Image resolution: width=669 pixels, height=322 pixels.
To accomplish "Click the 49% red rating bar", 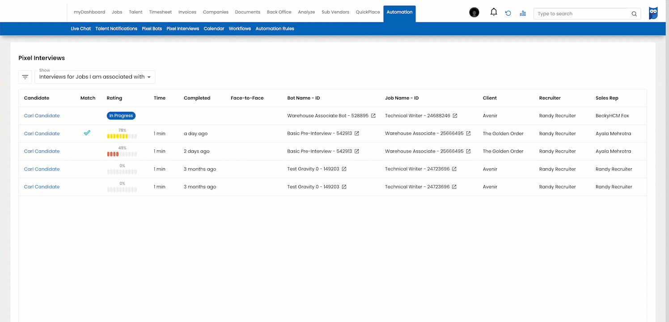I will (x=122, y=154).
